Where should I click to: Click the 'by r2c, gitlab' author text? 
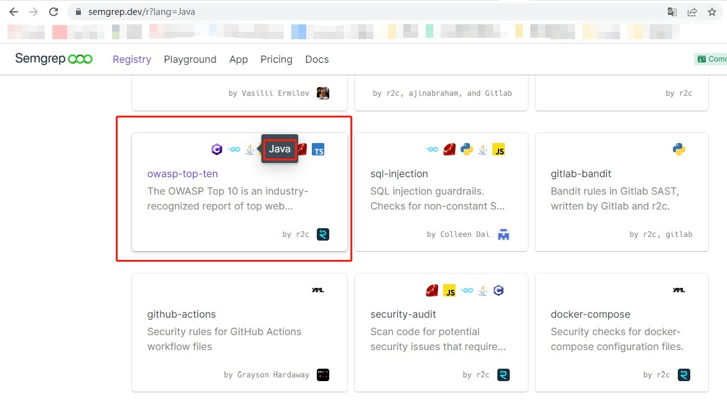click(x=660, y=234)
